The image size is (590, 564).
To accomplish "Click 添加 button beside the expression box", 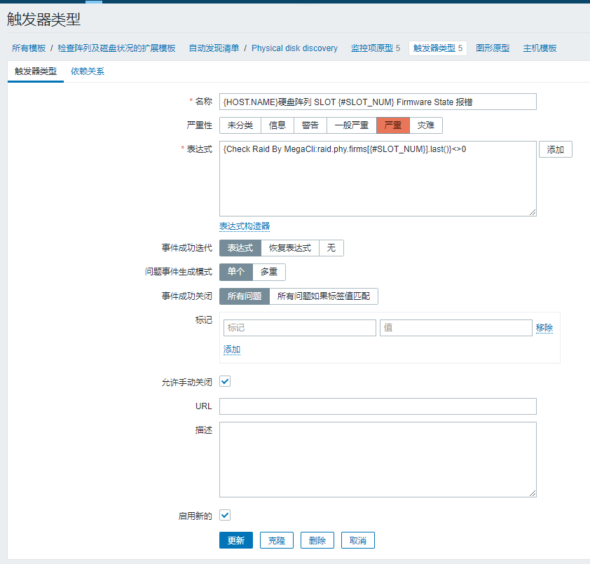I will pyautogui.click(x=556, y=149).
